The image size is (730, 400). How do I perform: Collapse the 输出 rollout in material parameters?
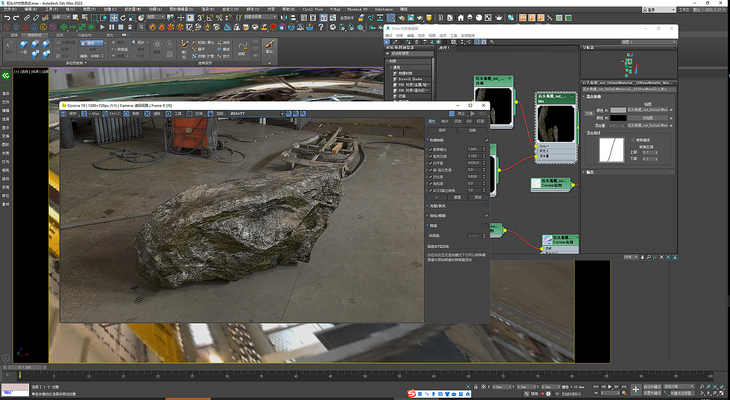click(x=591, y=172)
